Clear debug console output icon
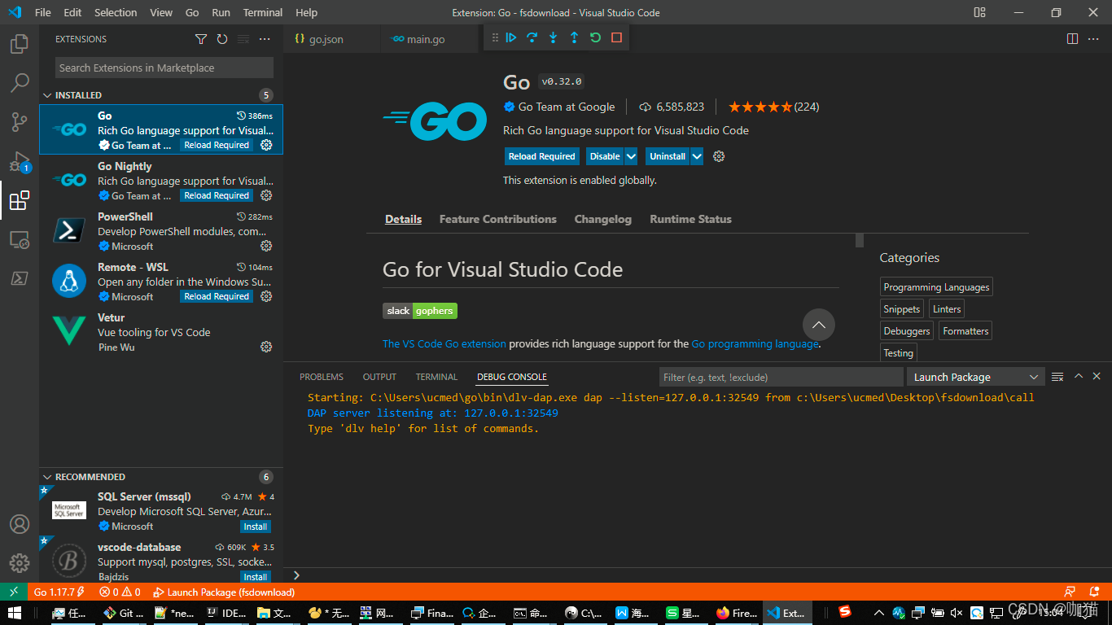Viewport: 1112px width, 625px height. pyautogui.click(x=1057, y=377)
